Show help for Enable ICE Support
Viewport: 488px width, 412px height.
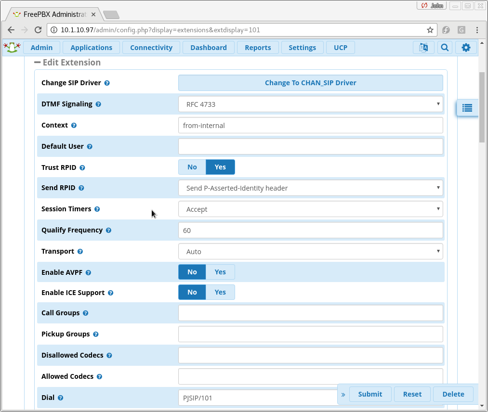tap(110, 293)
